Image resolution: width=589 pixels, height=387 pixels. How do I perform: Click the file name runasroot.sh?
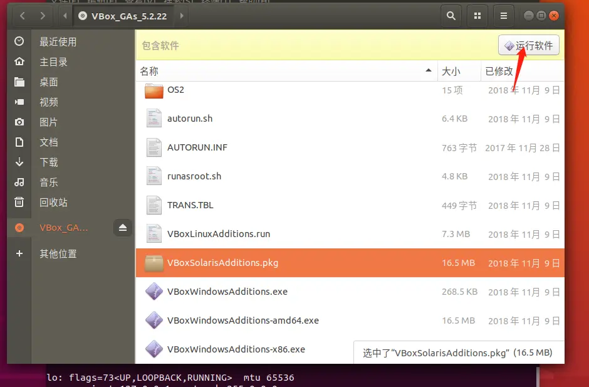[x=194, y=176]
